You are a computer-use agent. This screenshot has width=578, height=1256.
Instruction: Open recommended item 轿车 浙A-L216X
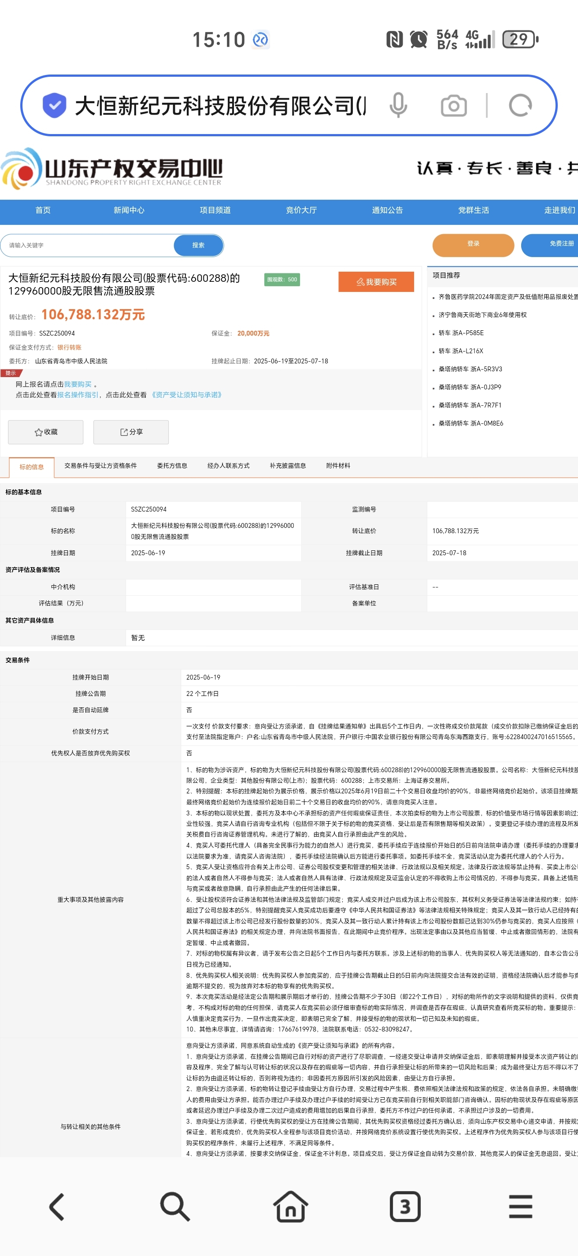pyautogui.click(x=461, y=351)
